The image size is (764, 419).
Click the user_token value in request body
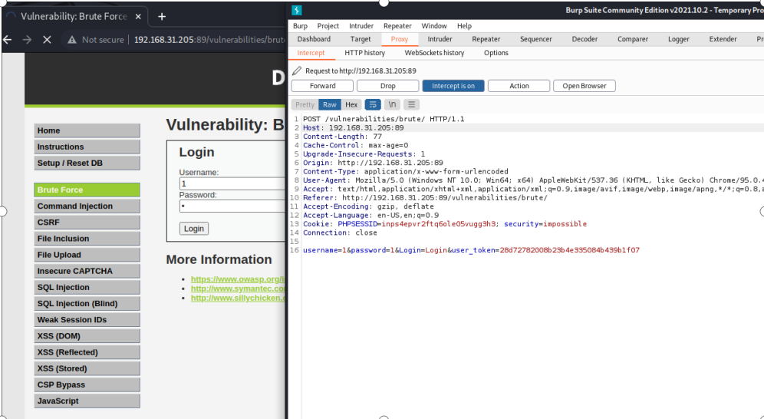point(570,250)
